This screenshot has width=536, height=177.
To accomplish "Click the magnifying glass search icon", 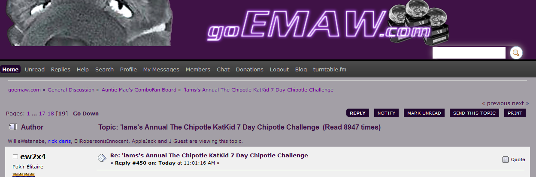I will (516, 53).
